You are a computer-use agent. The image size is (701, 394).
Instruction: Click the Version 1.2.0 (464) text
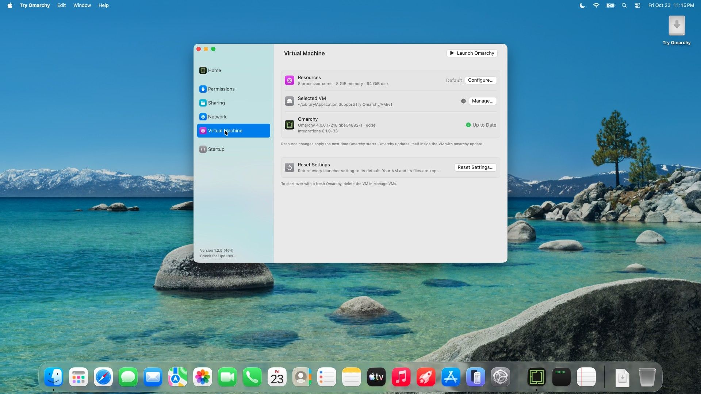coord(217,251)
